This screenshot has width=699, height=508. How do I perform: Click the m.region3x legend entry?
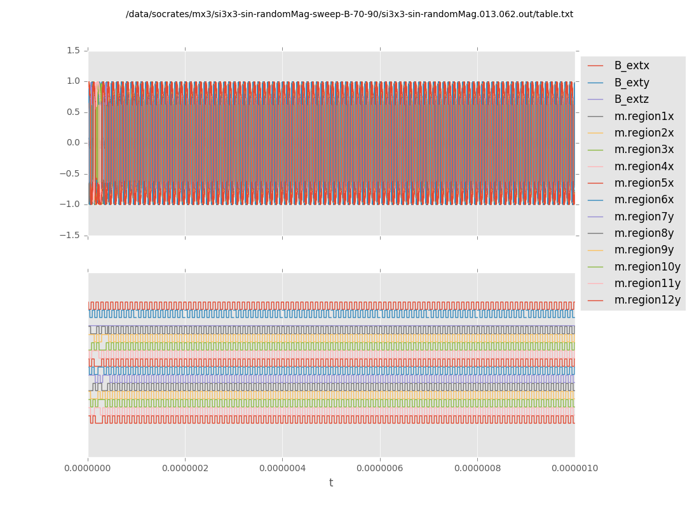(x=644, y=149)
